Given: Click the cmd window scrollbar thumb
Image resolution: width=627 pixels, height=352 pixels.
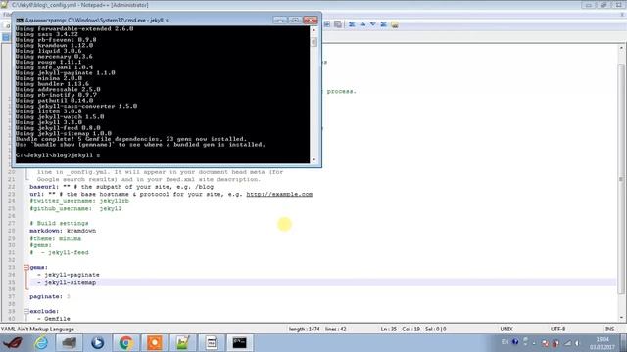Looking at the screenshot, I should (313, 41).
